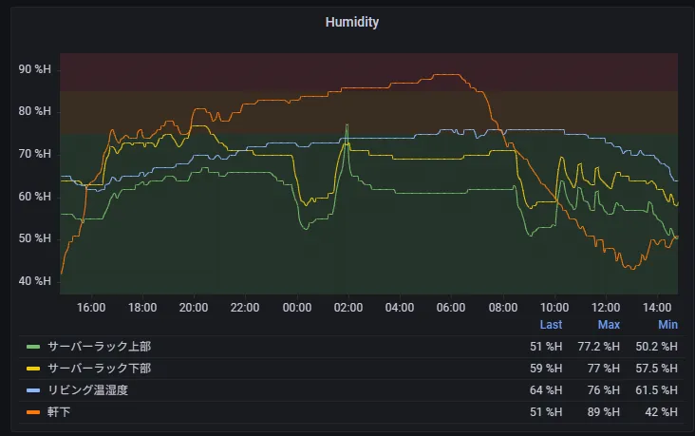Click the yellow swatch for サーバーラック下部

click(x=33, y=369)
